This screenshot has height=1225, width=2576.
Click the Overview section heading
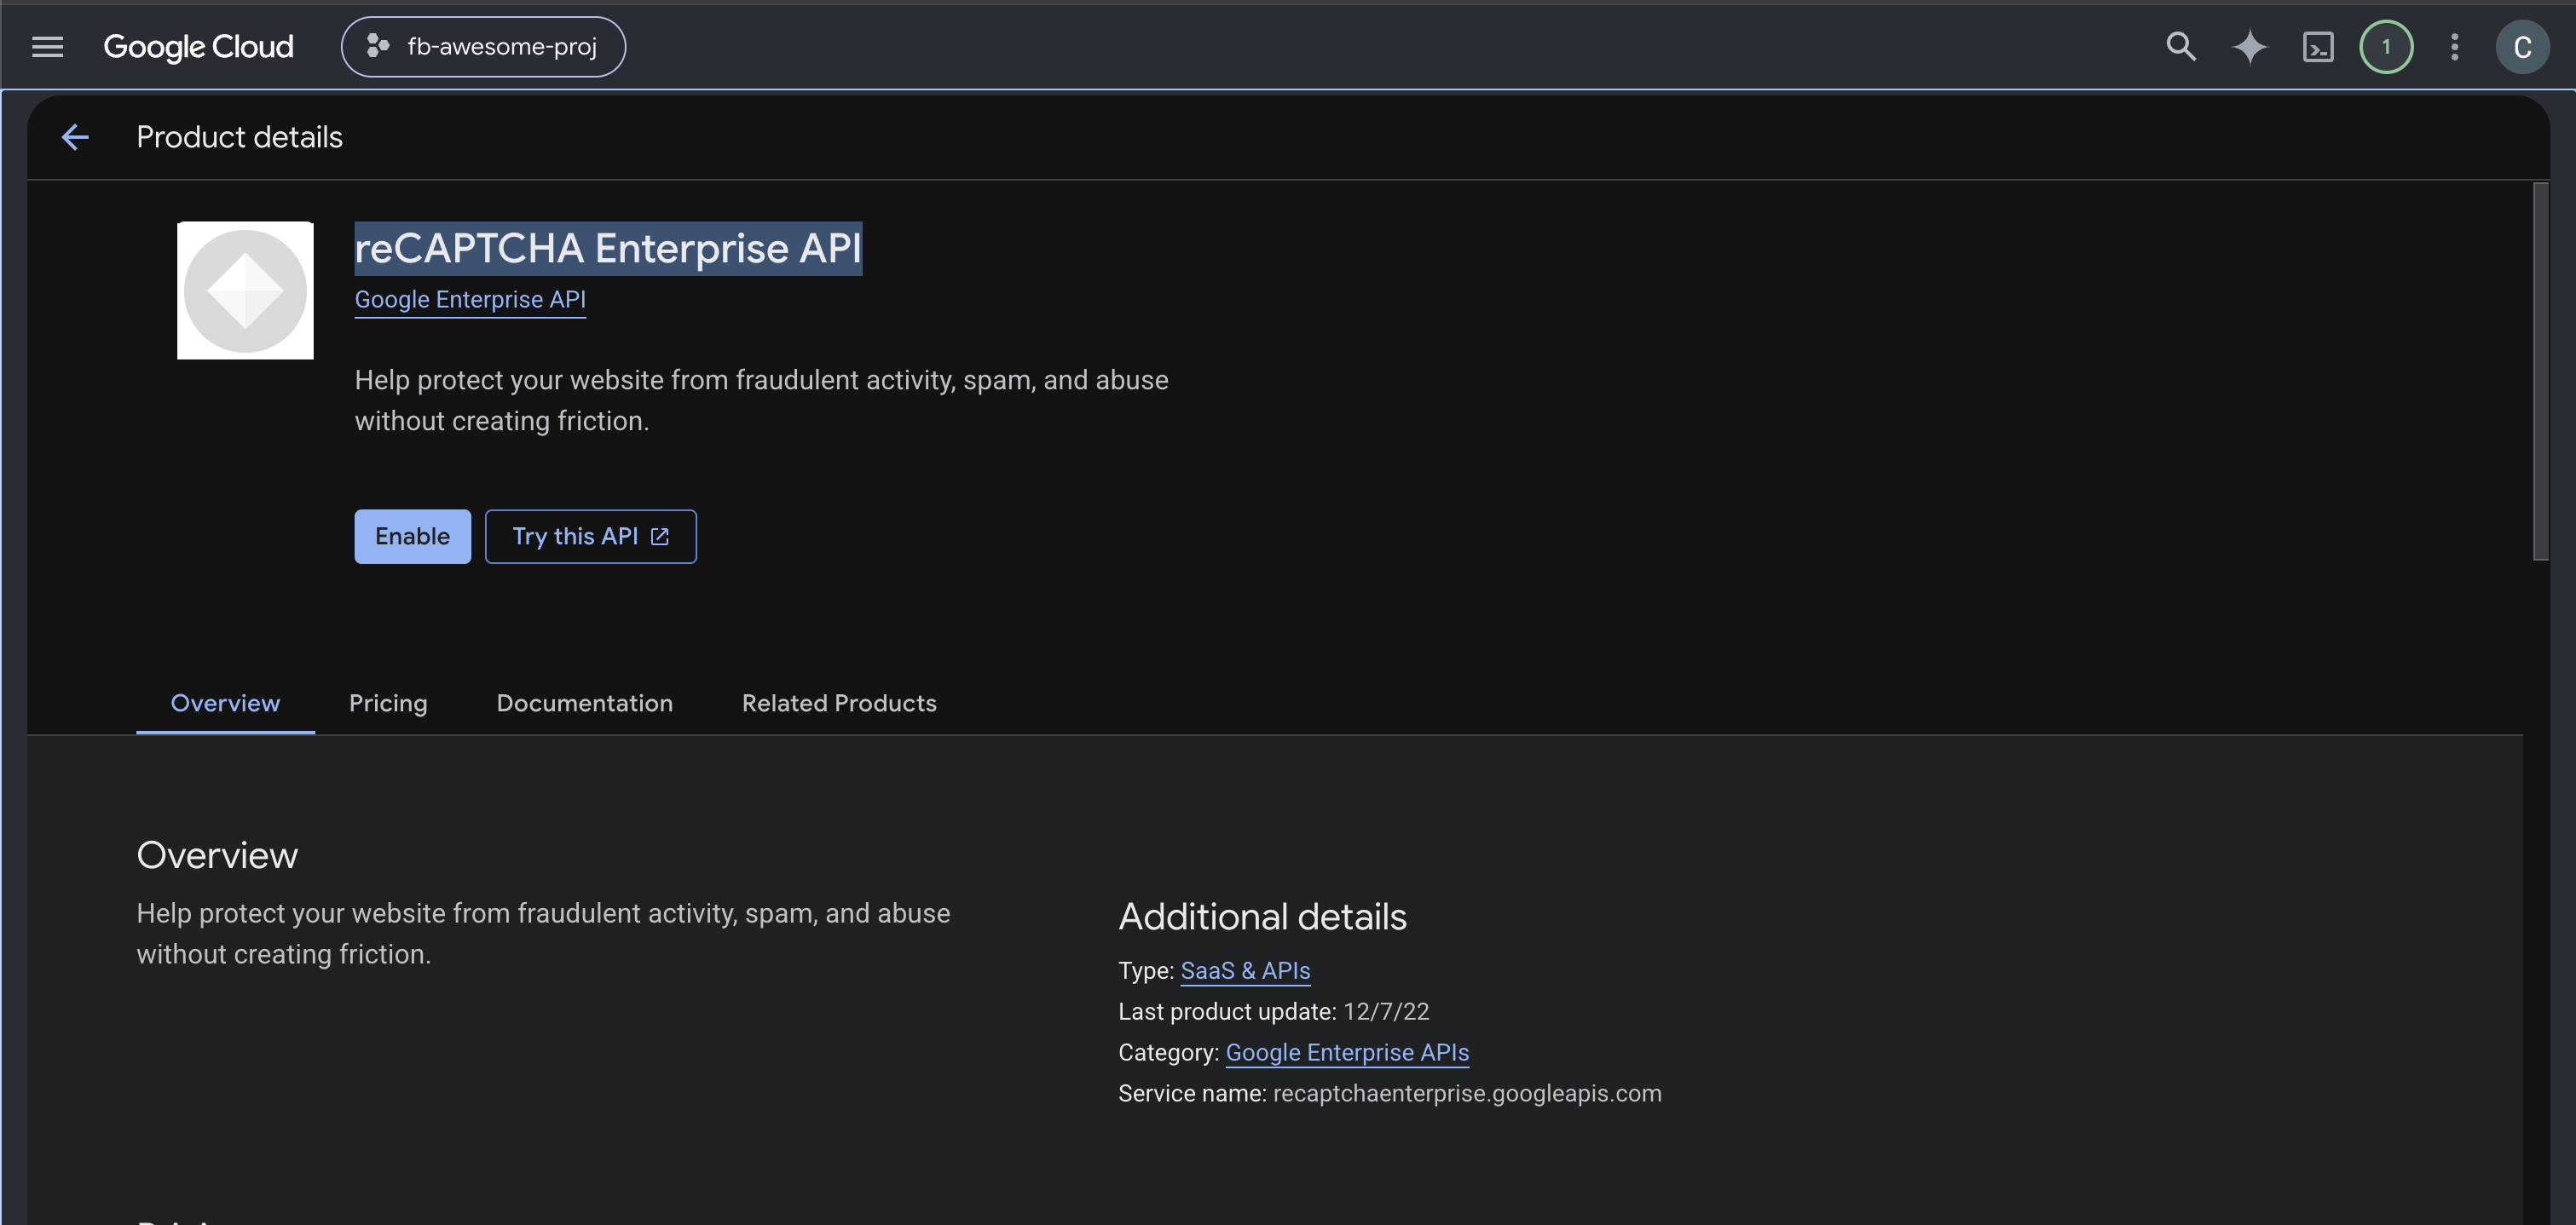(x=217, y=855)
